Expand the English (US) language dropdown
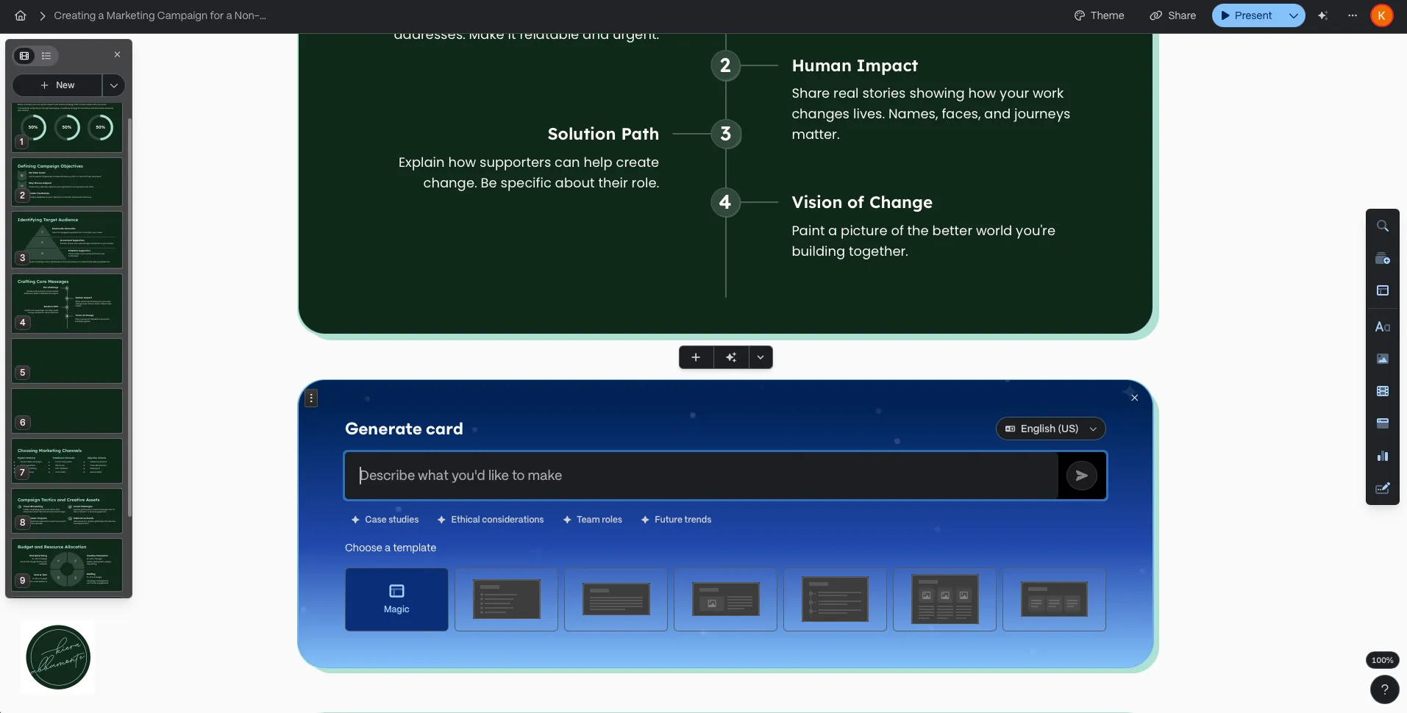This screenshot has width=1407, height=713. [1050, 429]
